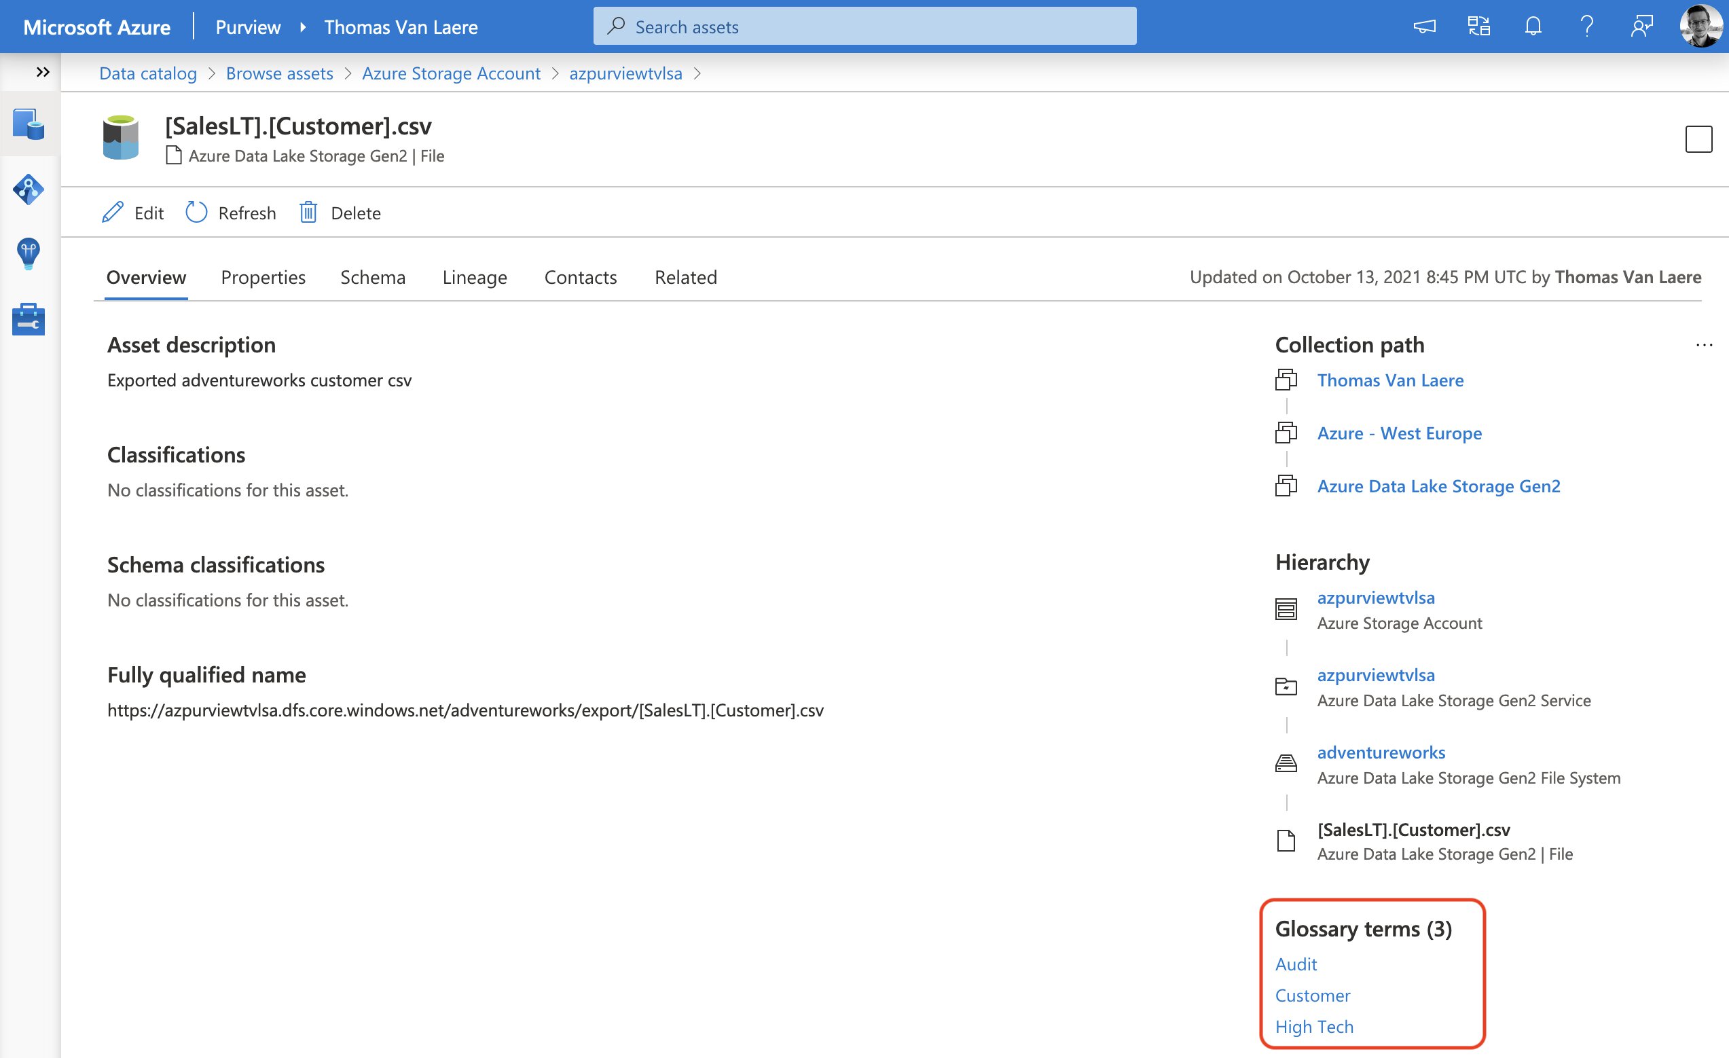This screenshot has height=1058, width=1729.
Task: Open adventureworks file system hierarchy link
Action: pyautogui.click(x=1381, y=752)
